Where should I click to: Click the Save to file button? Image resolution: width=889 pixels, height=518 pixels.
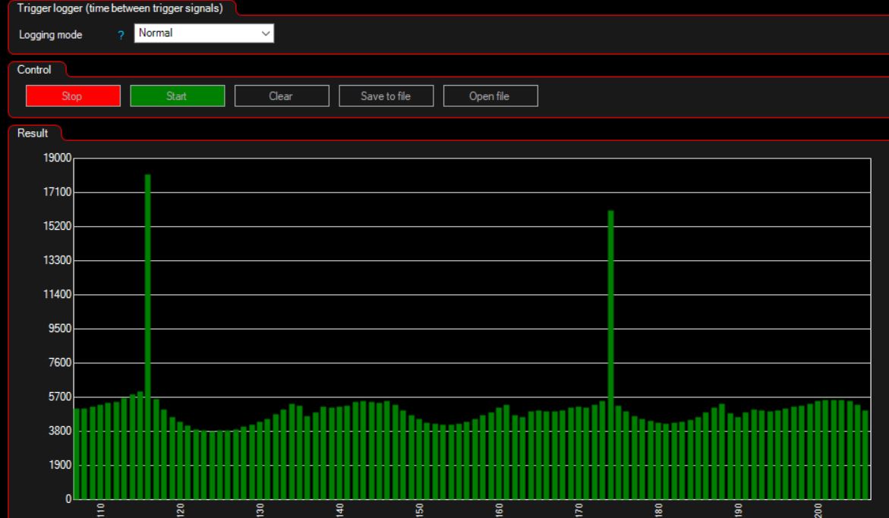(386, 96)
